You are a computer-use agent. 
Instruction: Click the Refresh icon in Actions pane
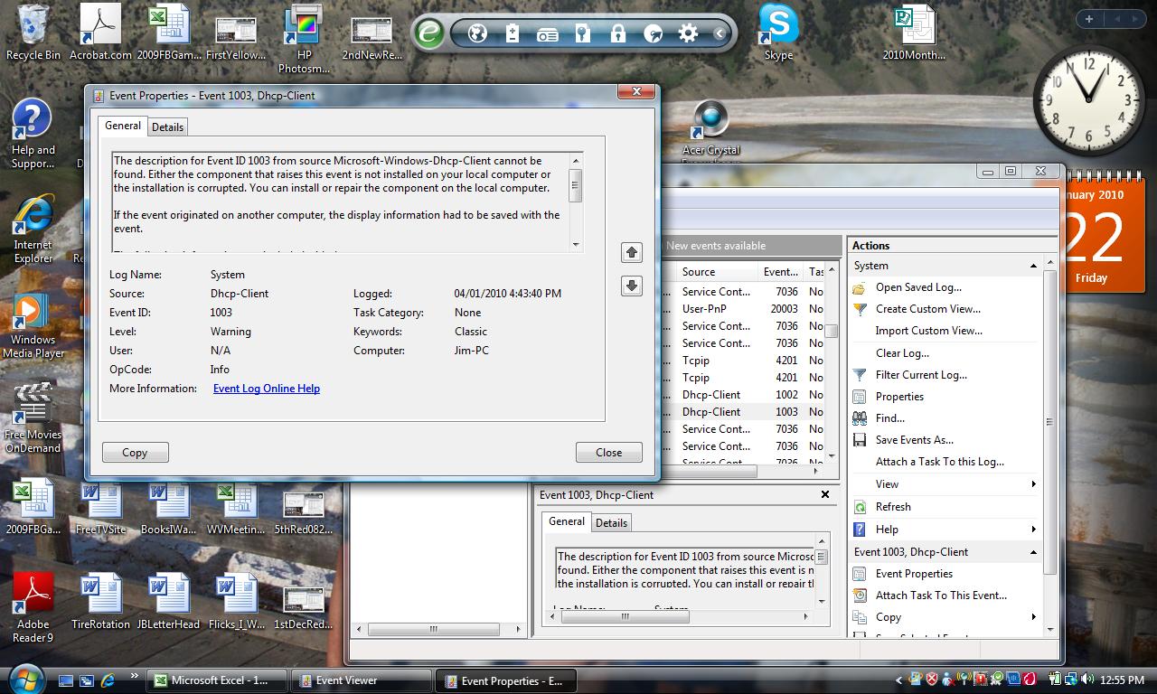[x=860, y=507]
